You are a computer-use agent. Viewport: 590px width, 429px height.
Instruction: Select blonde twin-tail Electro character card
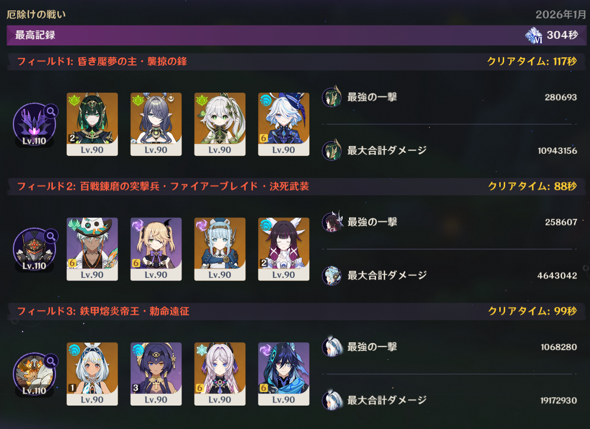pos(156,249)
